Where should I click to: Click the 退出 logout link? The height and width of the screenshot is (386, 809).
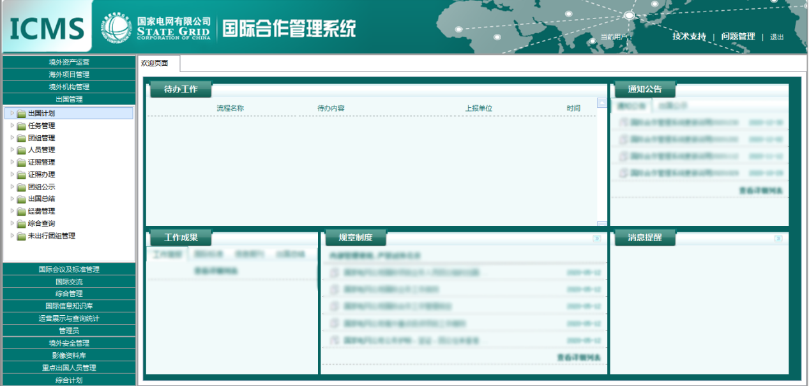(x=776, y=36)
